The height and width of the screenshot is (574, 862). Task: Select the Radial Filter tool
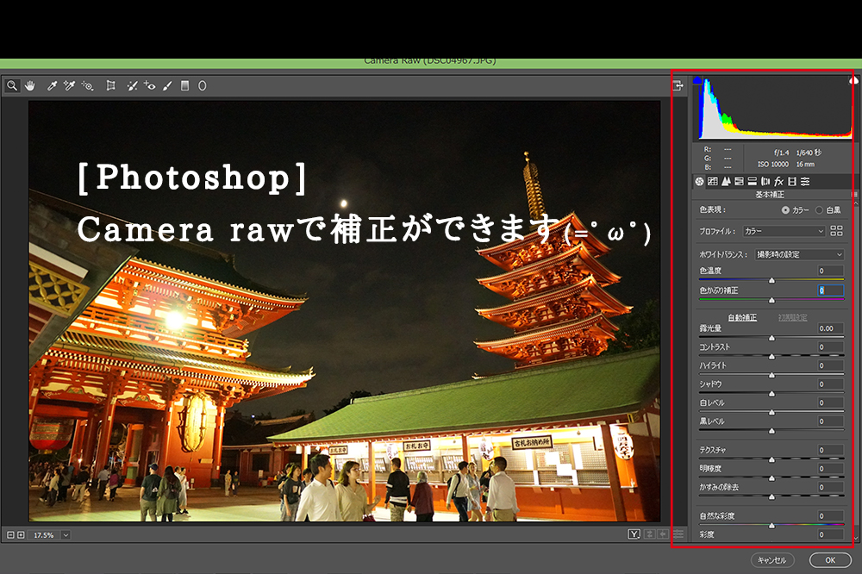pyautogui.click(x=203, y=86)
